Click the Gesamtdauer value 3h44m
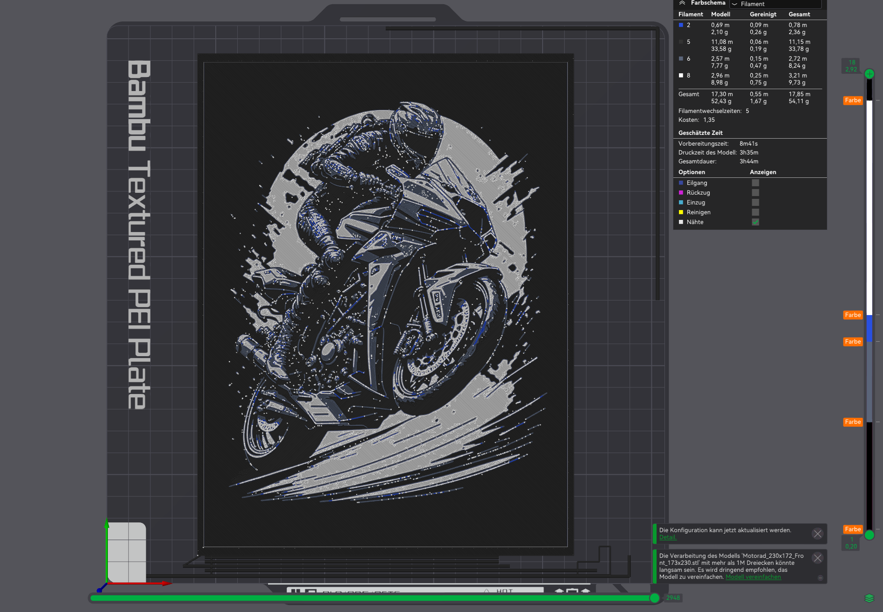This screenshot has height=612, width=883. click(749, 162)
